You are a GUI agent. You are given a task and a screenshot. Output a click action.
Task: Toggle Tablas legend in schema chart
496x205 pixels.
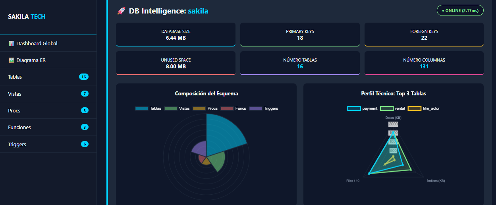coord(148,108)
